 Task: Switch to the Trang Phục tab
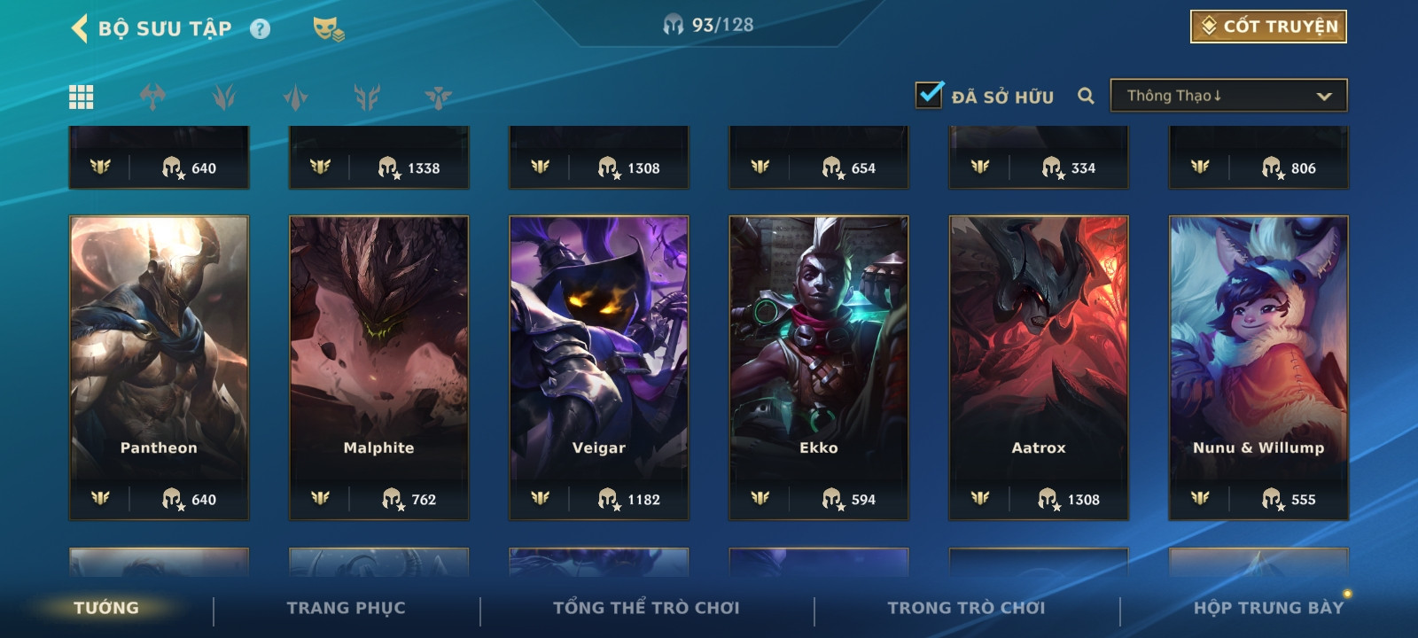pos(346,608)
